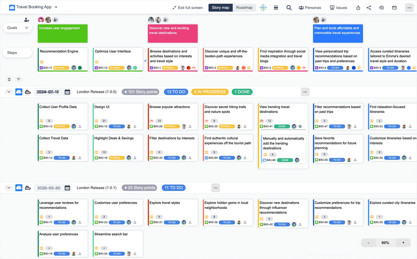This screenshot has height=259, width=417.
Task: Click the 2026-05-30 release date field
Action: [48, 188]
